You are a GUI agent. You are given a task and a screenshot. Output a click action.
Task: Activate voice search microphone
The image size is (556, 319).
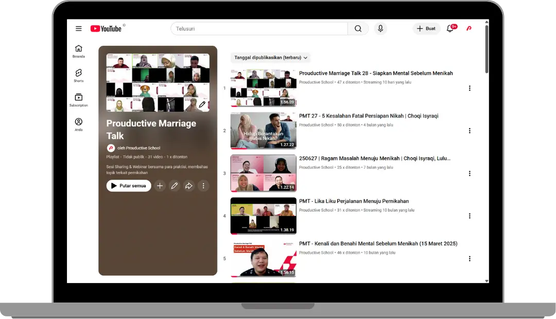(x=380, y=29)
